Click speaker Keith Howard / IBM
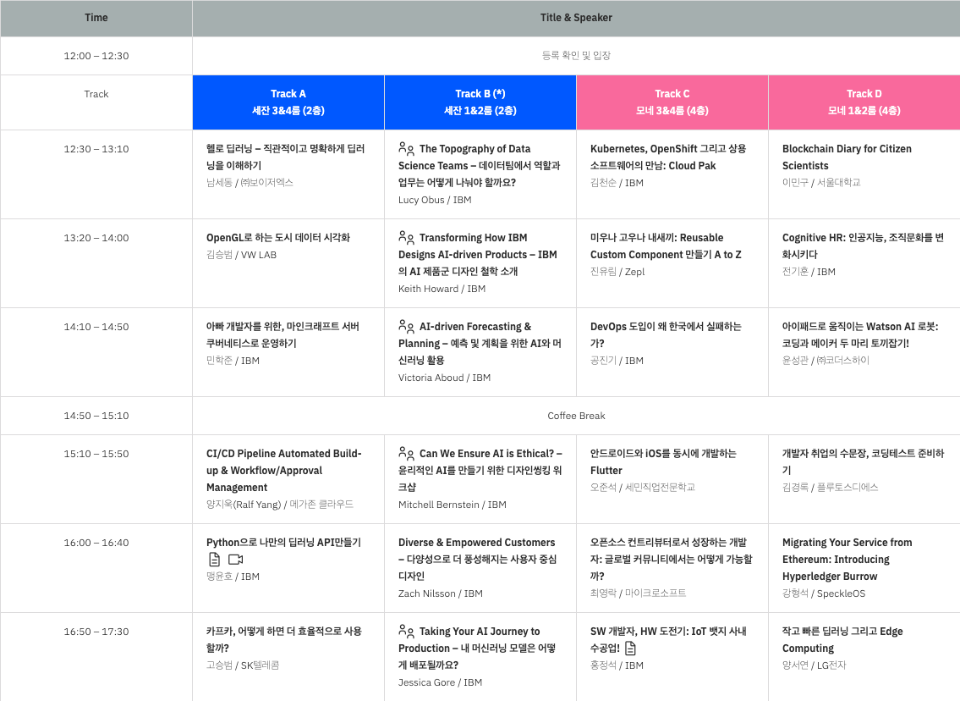The image size is (960, 701). pos(442,289)
